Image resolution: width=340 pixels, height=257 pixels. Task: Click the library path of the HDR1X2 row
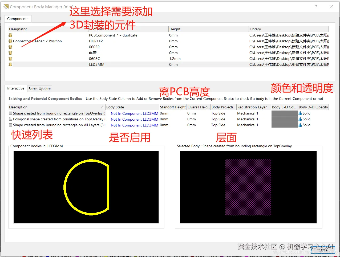289,41
